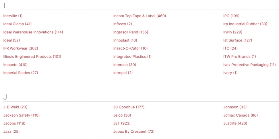Select Jackson Safety brand link

click(x=22, y=116)
